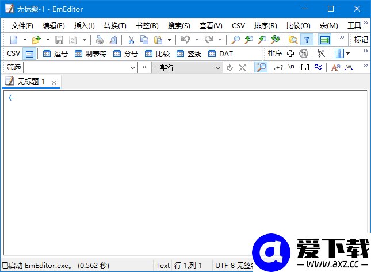
Task: Open the 文件(F) menu
Action: point(22,25)
